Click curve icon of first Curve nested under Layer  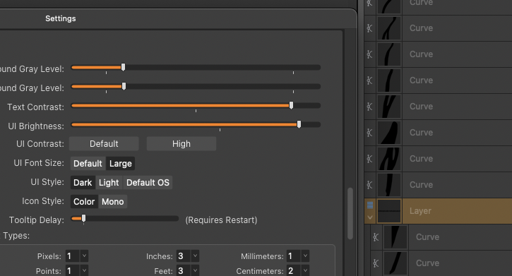point(376,237)
